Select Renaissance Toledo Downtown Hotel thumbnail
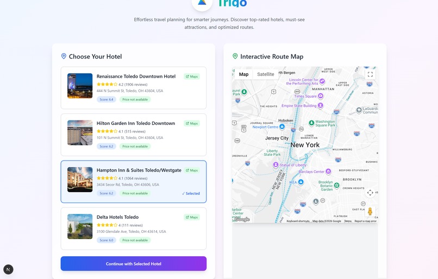438x279 pixels. coord(80,86)
